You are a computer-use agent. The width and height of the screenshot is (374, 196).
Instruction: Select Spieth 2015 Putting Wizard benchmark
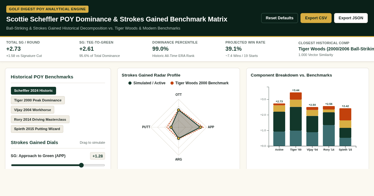point(37,129)
